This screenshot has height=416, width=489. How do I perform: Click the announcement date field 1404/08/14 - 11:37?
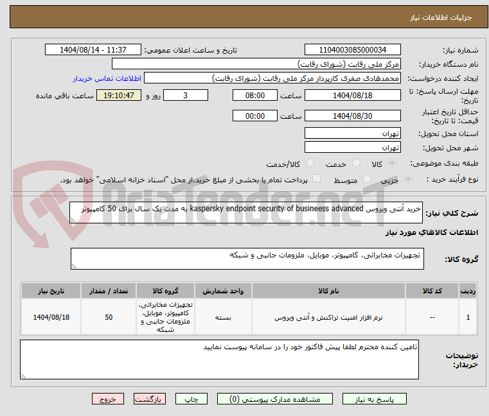click(93, 49)
